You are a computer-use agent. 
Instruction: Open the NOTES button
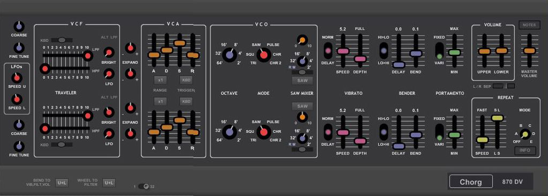pyautogui.click(x=529, y=25)
